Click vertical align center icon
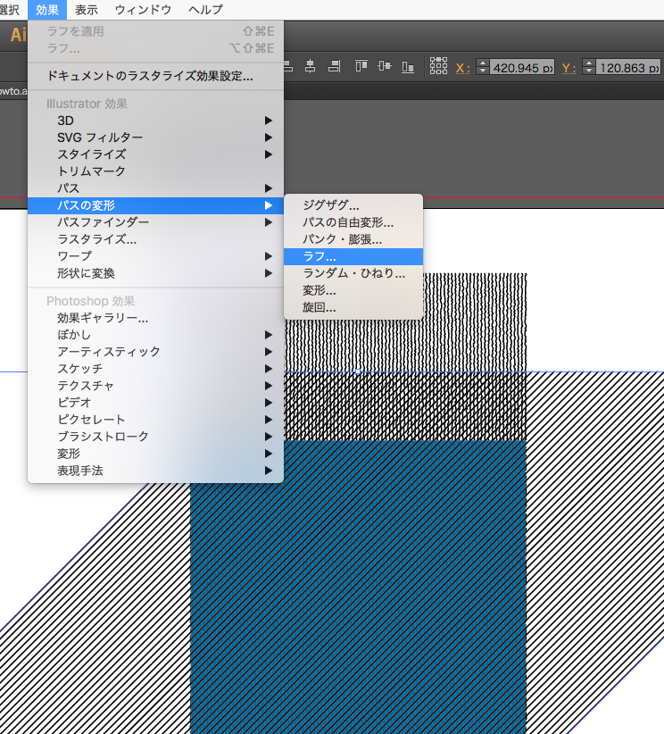Viewport: 664px width, 734px height. pos(384,66)
